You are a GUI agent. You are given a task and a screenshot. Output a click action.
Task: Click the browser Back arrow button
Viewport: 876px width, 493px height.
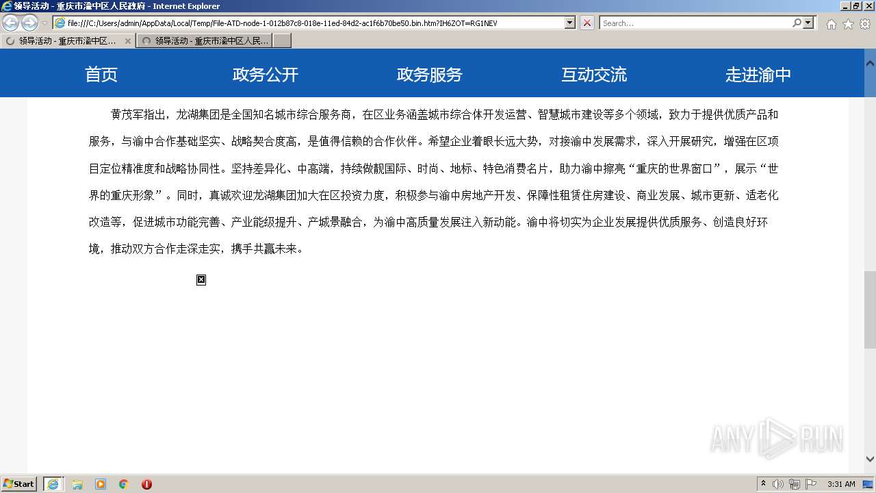(10, 23)
